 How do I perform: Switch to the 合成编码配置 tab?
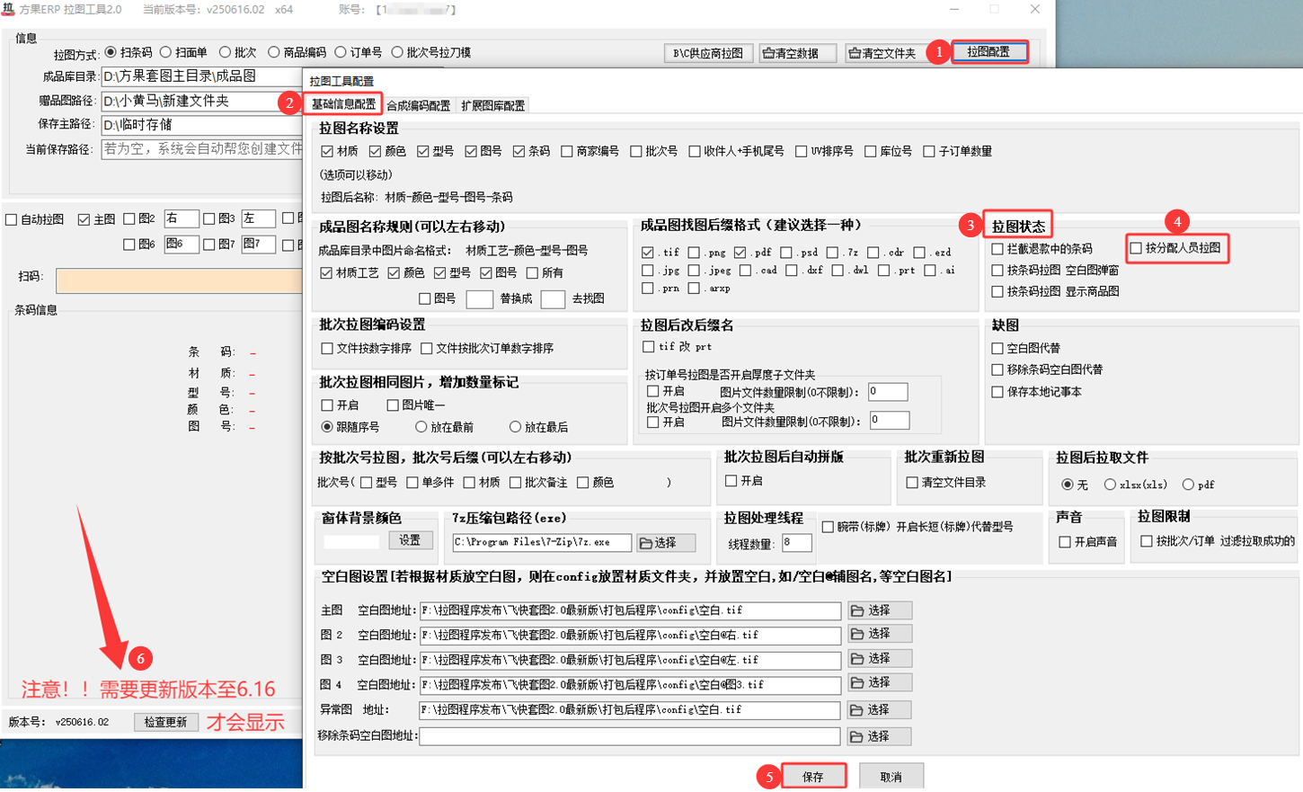418,105
